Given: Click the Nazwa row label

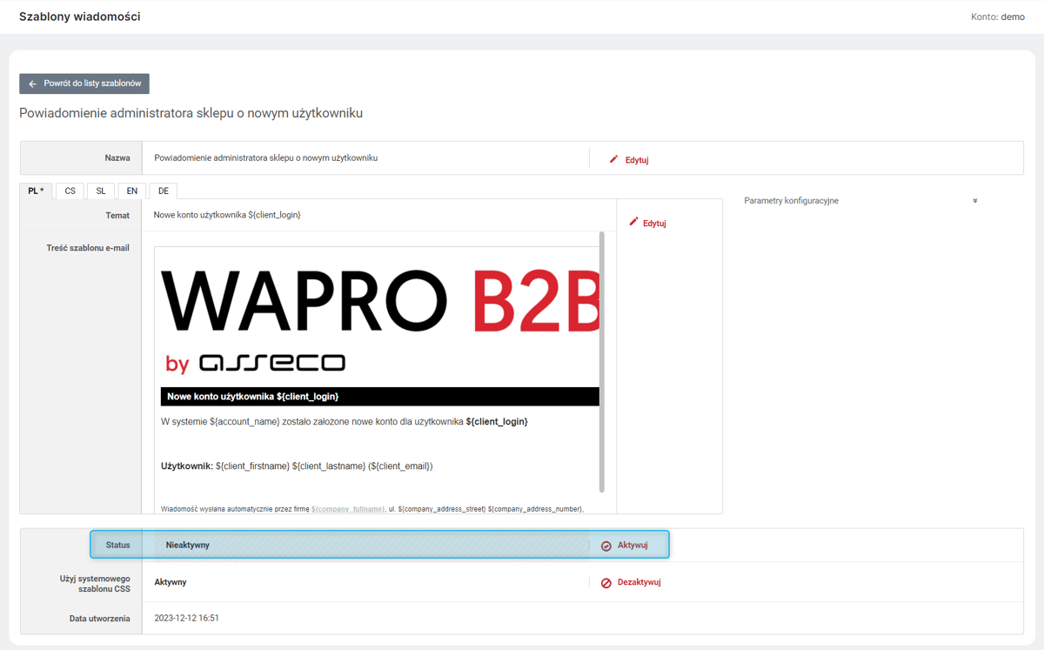Looking at the screenshot, I should (117, 158).
